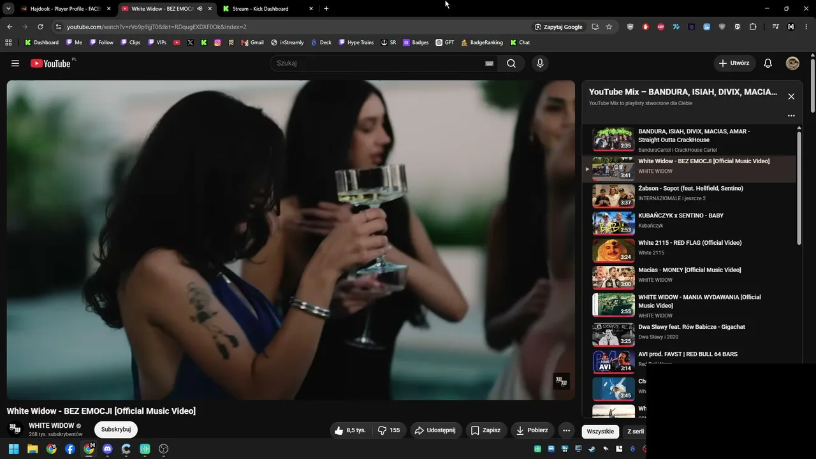Subscribe with the Subskrybuj button
Image resolution: width=816 pixels, height=459 pixels.
[116, 430]
